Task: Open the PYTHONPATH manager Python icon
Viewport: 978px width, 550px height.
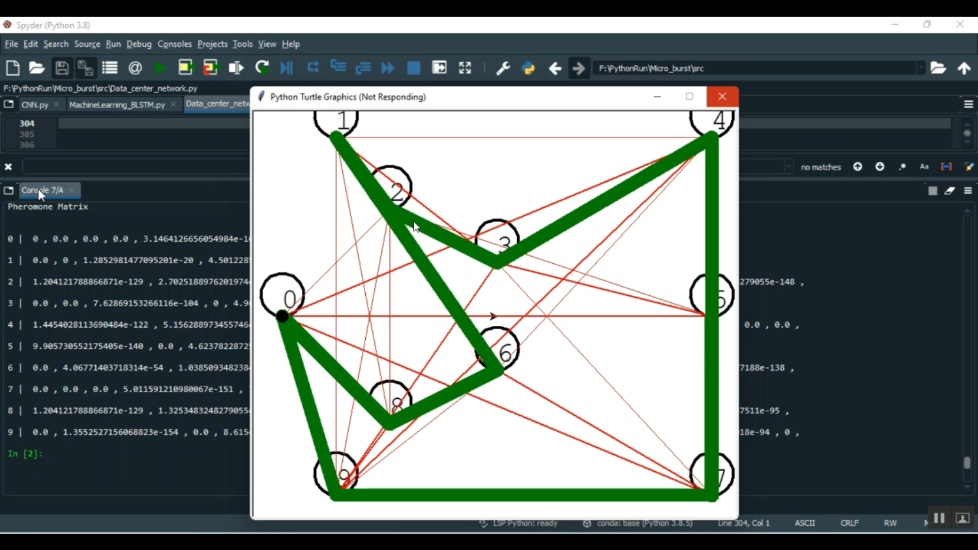Action: (528, 68)
